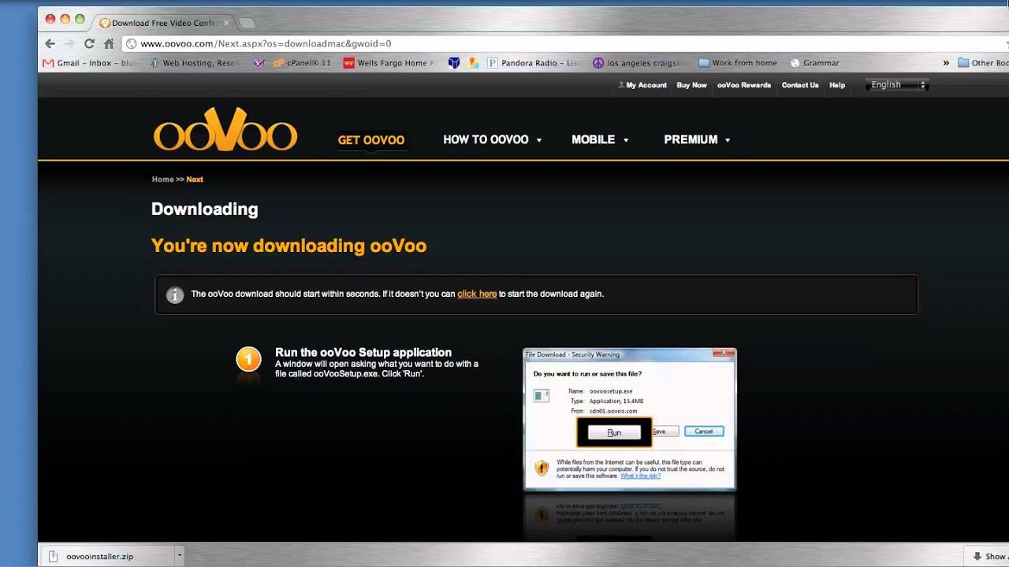Screen dimensions: 1009x567
Task: Open the Work from home bookmarks folder
Action: click(738, 63)
